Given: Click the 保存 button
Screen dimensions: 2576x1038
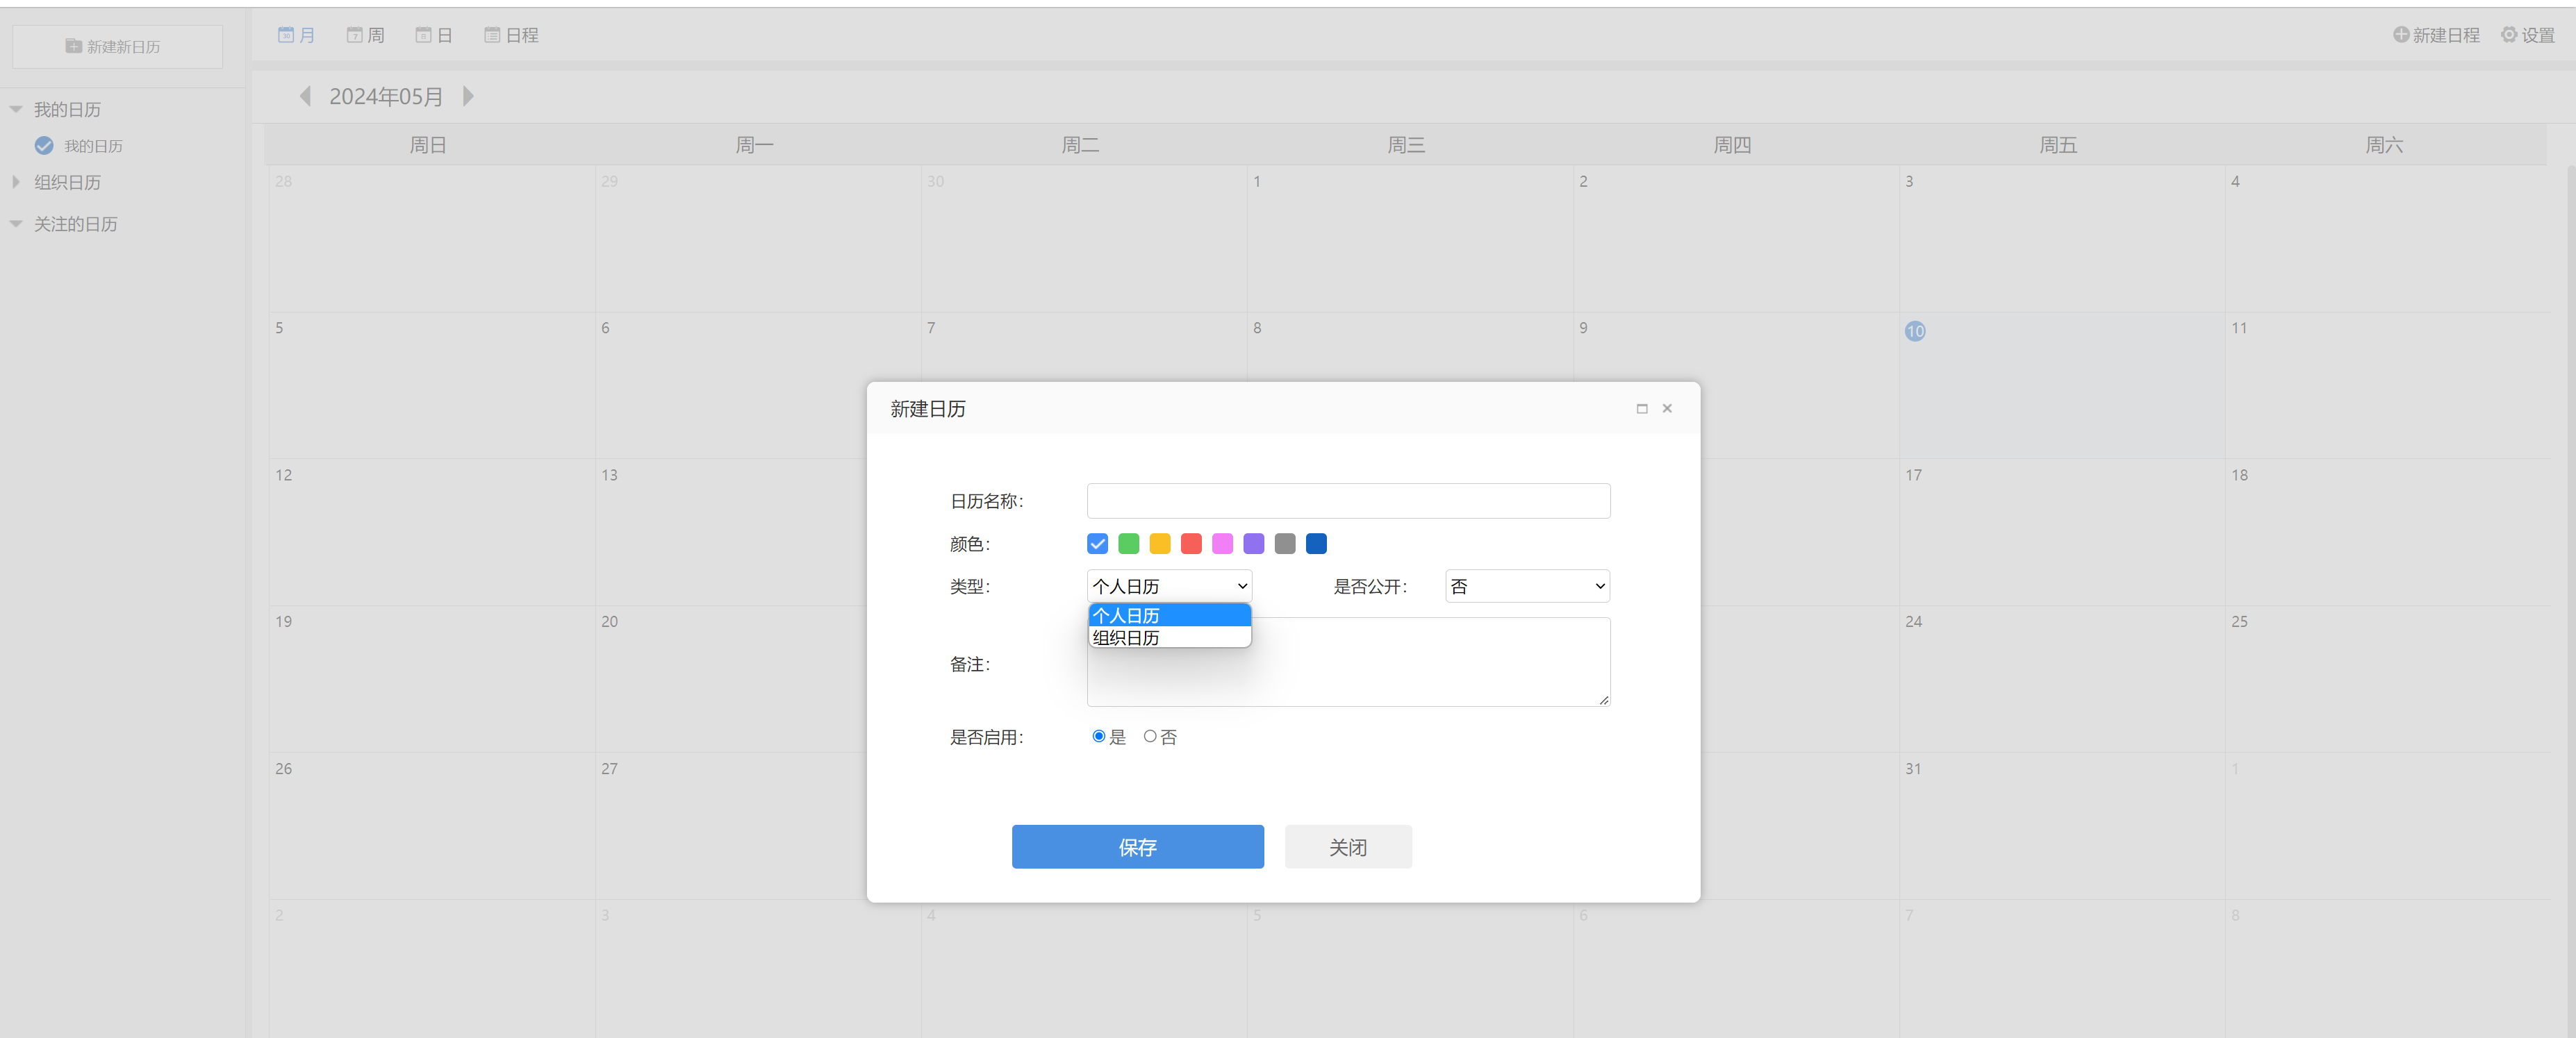Looking at the screenshot, I should pyautogui.click(x=1137, y=847).
